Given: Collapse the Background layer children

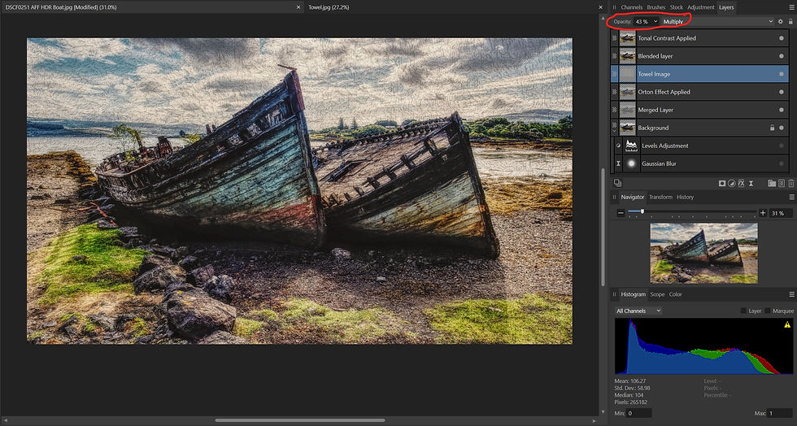Looking at the screenshot, I should tap(615, 131).
